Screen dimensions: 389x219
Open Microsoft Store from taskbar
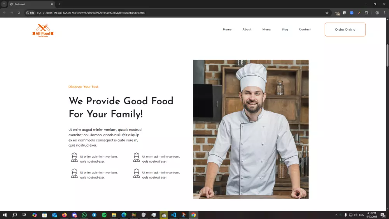click(44, 215)
